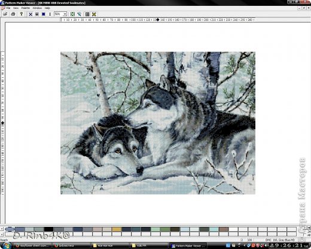This screenshot has width=311, height=249.
Task: Open the zoom percentage dropdown
Action: 65,14
